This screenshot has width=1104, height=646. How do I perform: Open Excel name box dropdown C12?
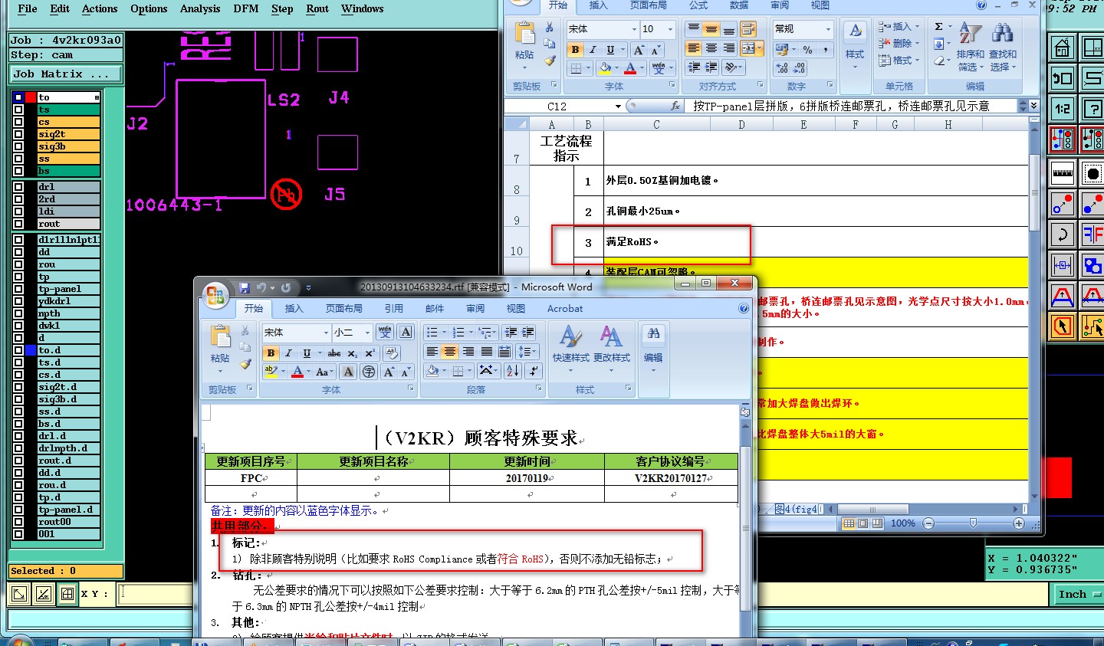tap(618, 106)
